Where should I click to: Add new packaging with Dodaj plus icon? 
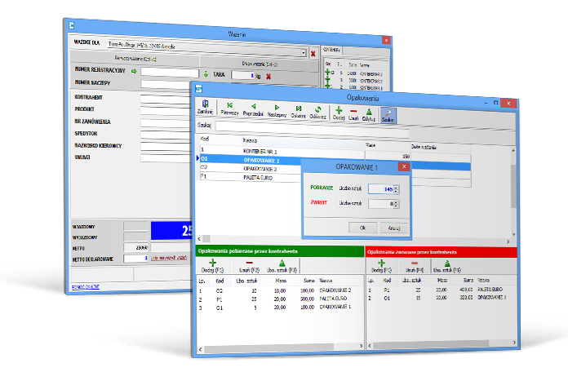(339, 109)
